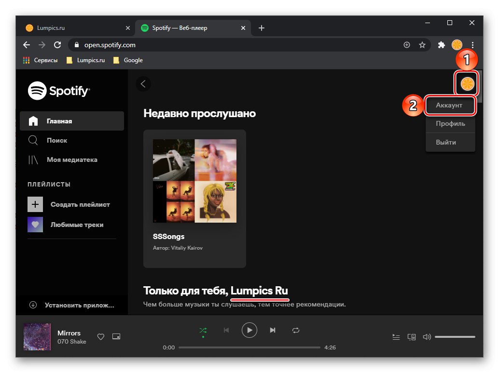
Task: Click the Spotify logo in sidebar
Action: [59, 91]
